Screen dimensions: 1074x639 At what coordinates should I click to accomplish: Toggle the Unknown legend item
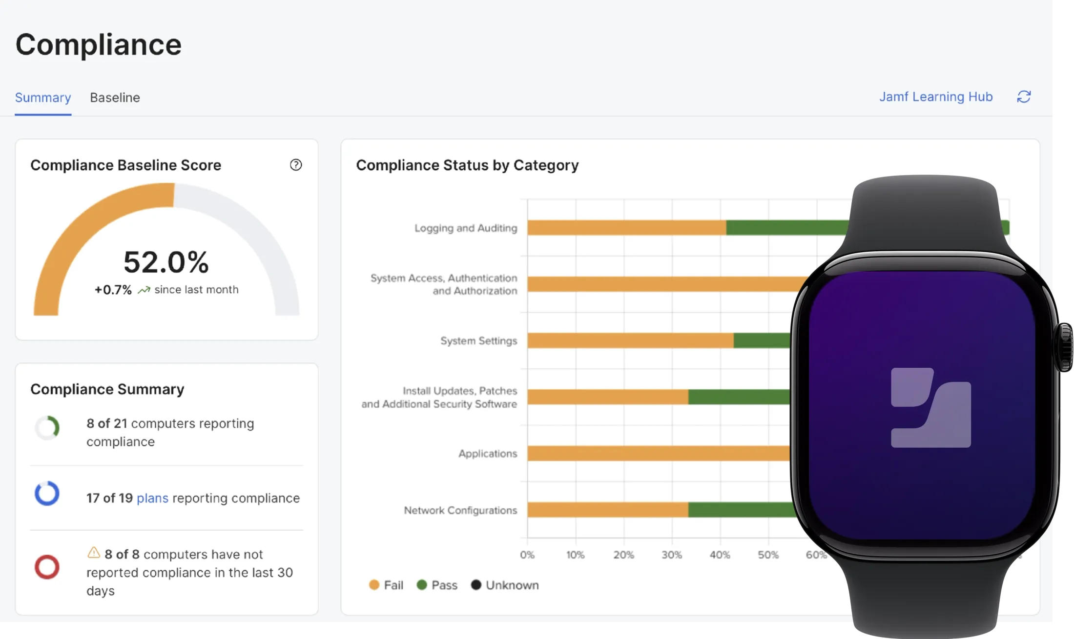(x=505, y=585)
